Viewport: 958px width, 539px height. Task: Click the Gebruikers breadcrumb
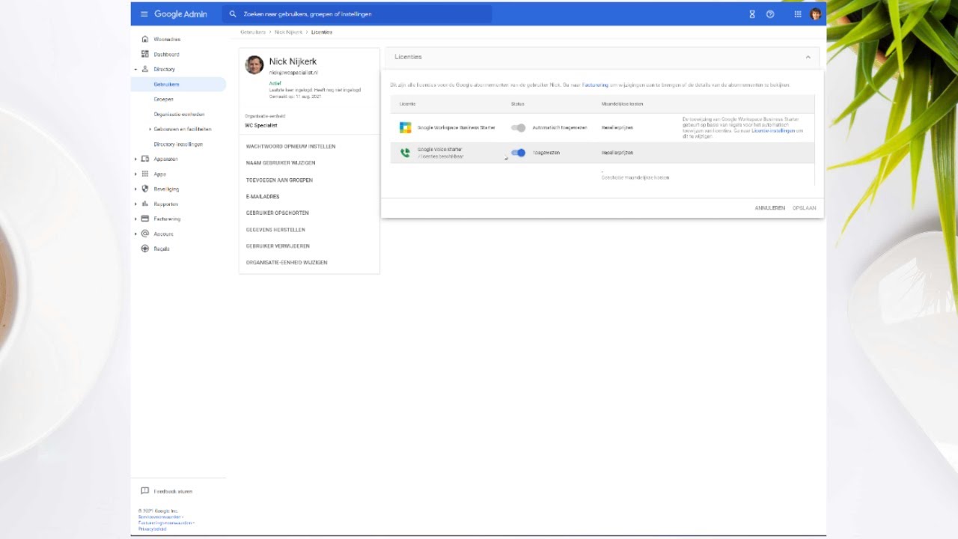253,32
